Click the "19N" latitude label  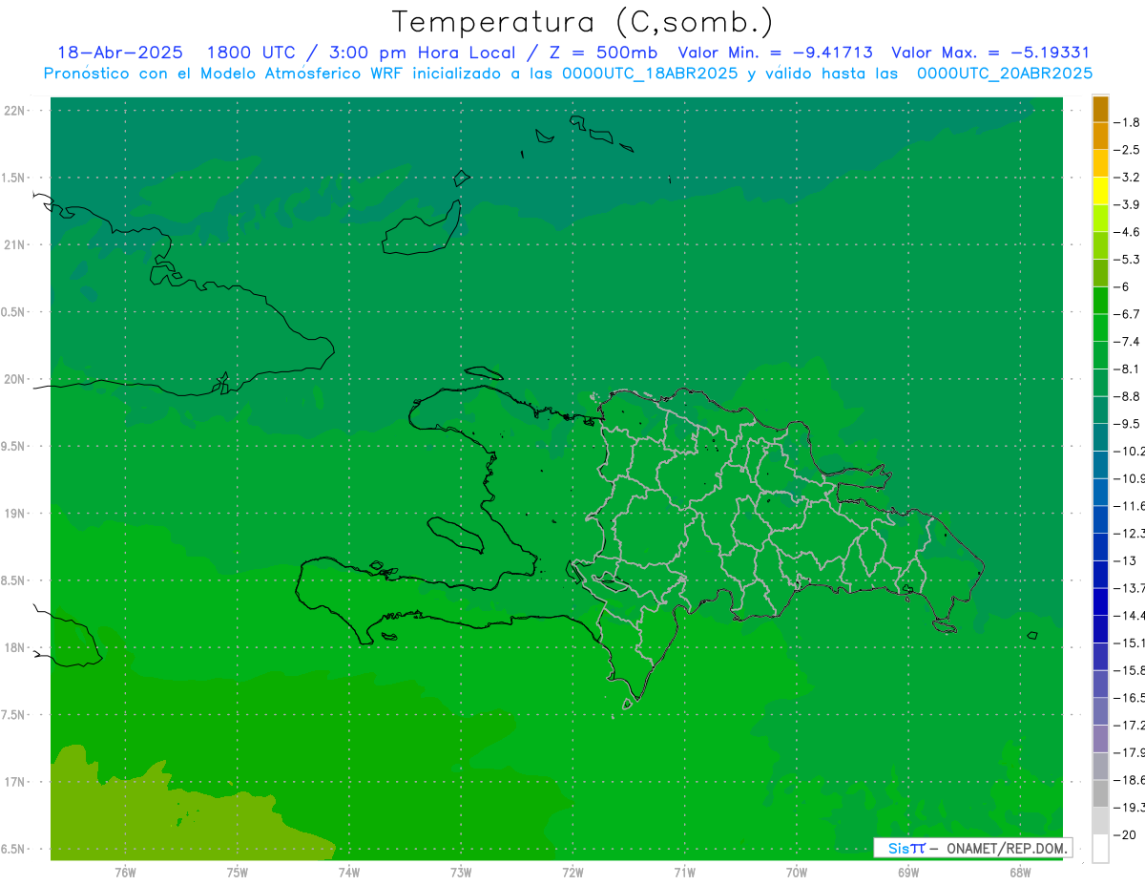click(15, 514)
